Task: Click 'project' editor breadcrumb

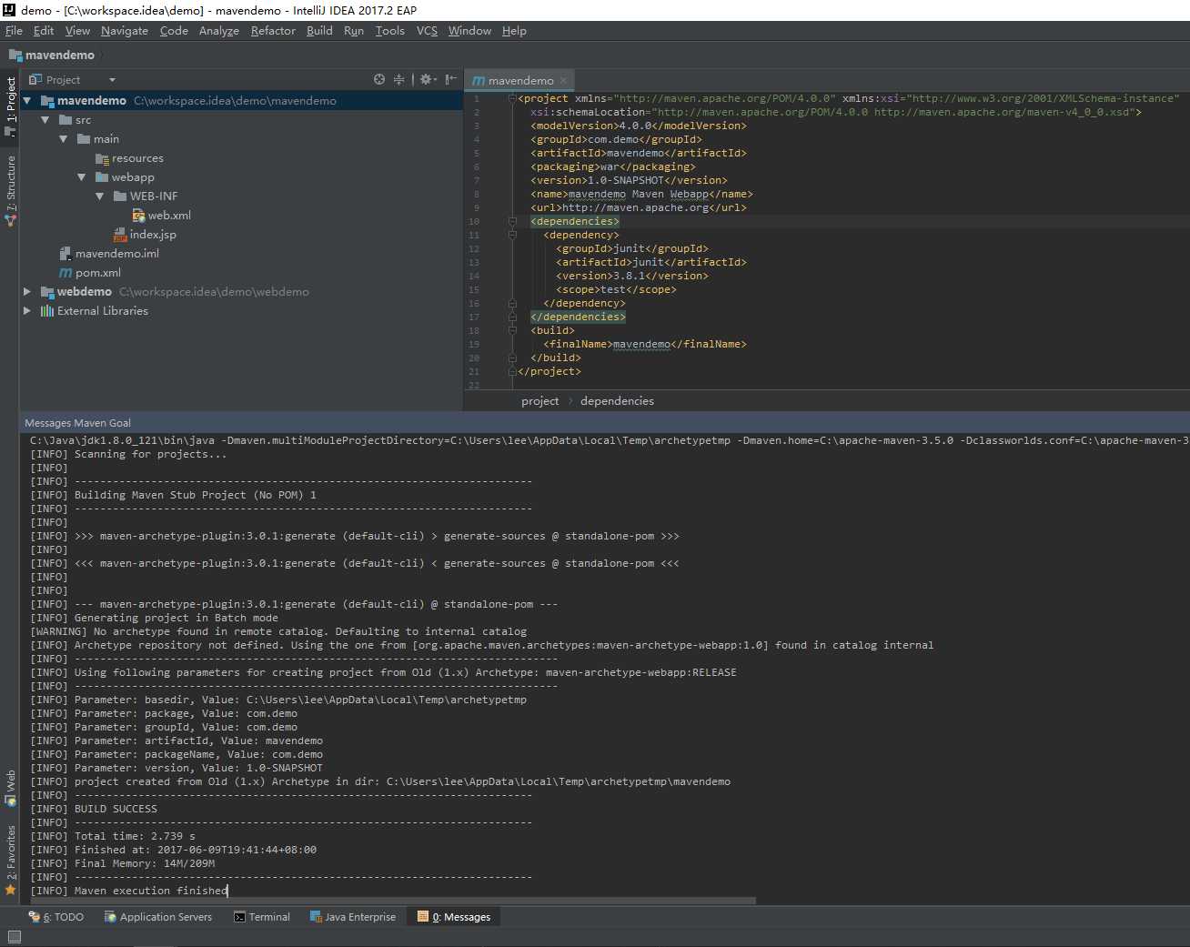Action: pos(540,401)
